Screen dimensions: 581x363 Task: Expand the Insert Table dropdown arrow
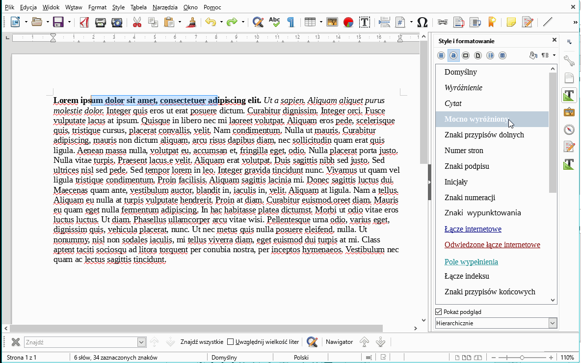pos(321,22)
